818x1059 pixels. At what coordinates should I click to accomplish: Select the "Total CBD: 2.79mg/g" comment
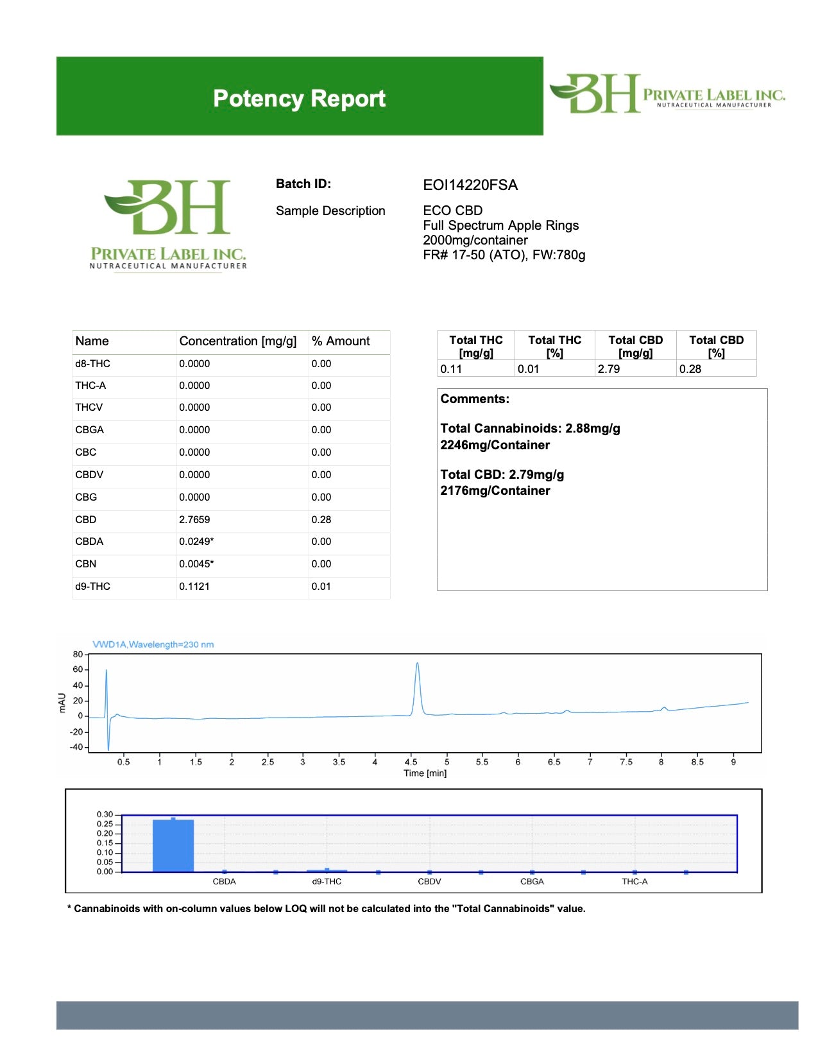(502, 474)
